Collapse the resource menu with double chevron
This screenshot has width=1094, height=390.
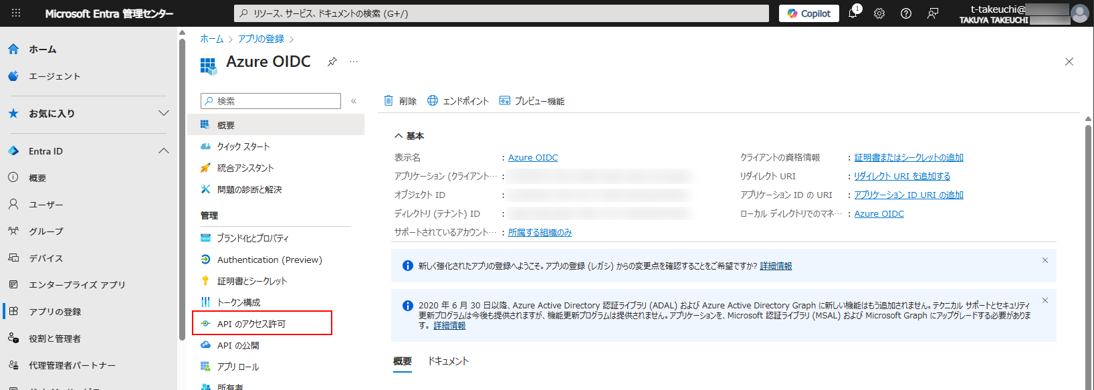354,101
